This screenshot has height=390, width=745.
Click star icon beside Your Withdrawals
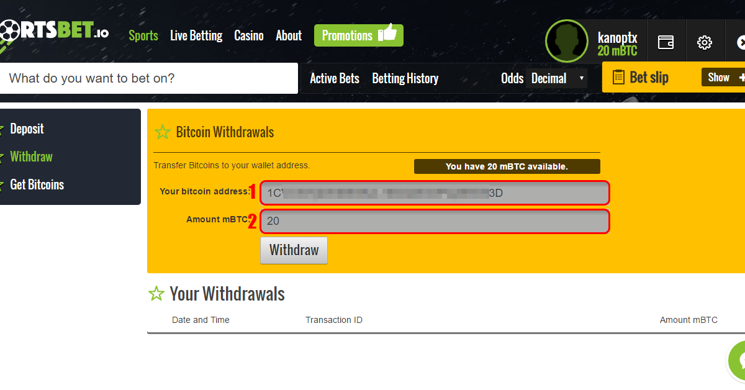(156, 294)
